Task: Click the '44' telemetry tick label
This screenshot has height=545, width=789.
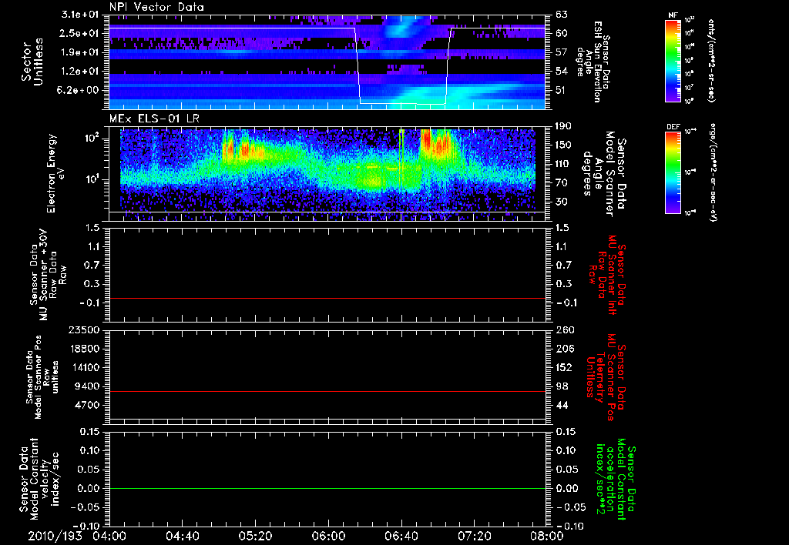Action: pyautogui.click(x=562, y=405)
